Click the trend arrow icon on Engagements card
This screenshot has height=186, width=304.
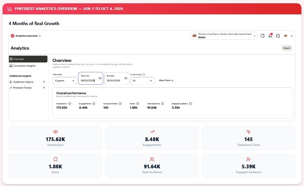[152, 132]
